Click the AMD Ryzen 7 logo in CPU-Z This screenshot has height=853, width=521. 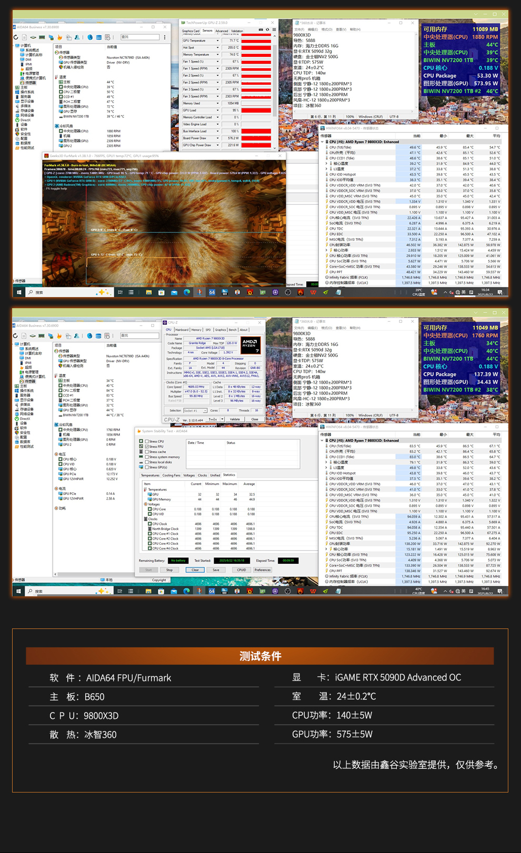click(250, 344)
